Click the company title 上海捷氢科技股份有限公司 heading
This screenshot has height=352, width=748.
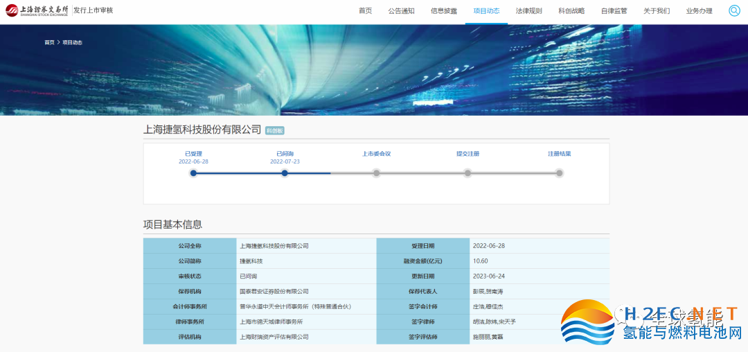(202, 130)
